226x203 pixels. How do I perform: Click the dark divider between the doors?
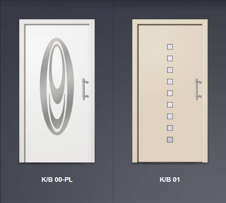coord(113,101)
